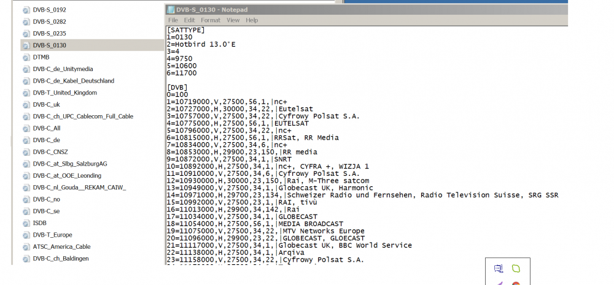The width and height of the screenshot is (614, 285).
Task: Select the DVB-C_de_Unitymedia file name
Action: tap(63, 69)
